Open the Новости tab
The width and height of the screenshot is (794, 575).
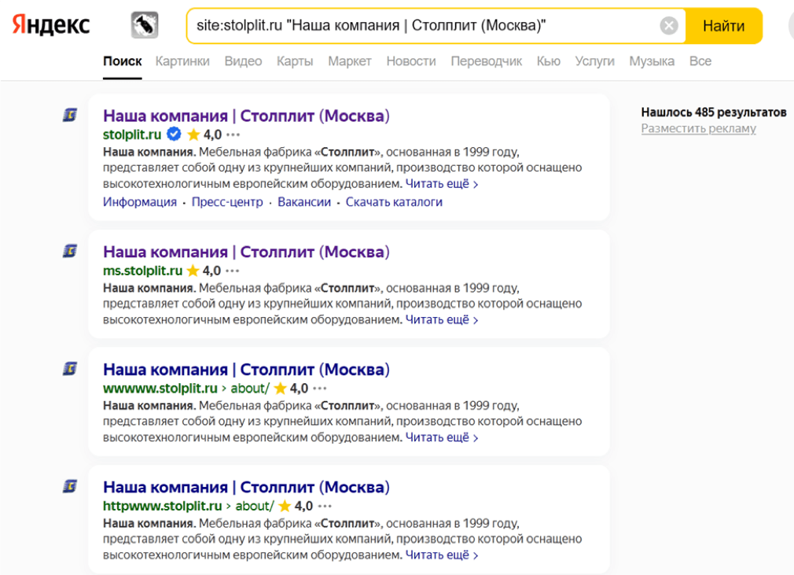coord(410,61)
